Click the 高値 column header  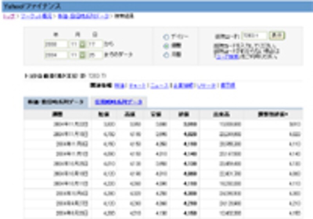click(130, 114)
